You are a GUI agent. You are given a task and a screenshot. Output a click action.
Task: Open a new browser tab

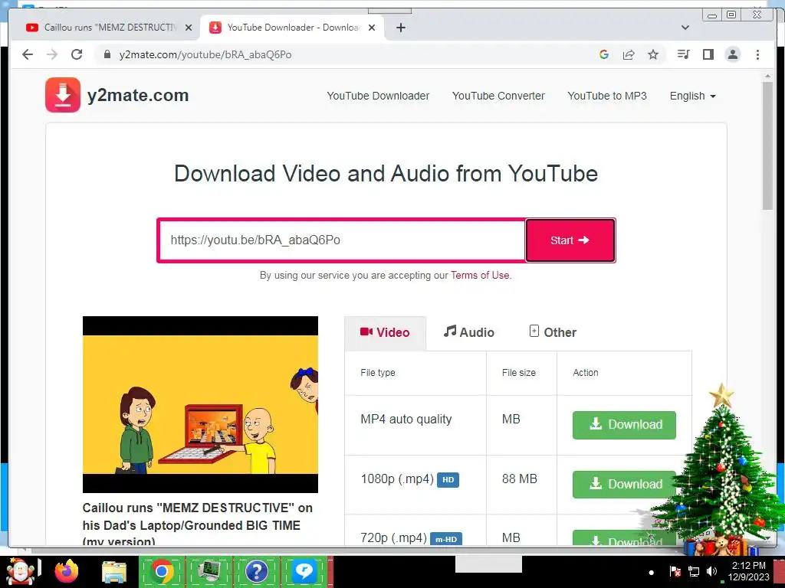tap(400, 28)
